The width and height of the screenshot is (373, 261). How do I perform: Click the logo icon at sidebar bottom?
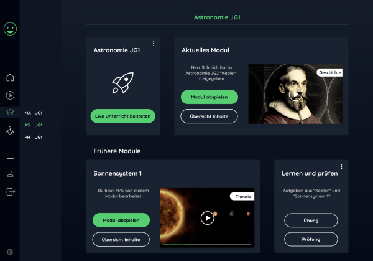tap(10, 252)
